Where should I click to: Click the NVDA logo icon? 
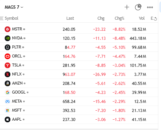pos(7,38)
